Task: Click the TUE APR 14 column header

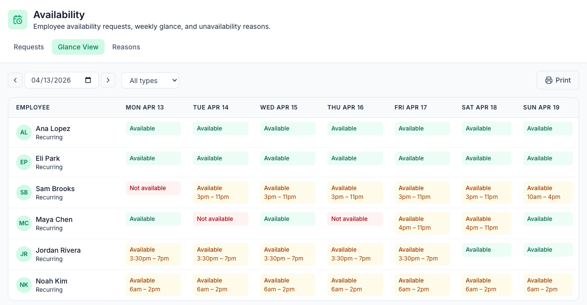Action: pos(211,108)
